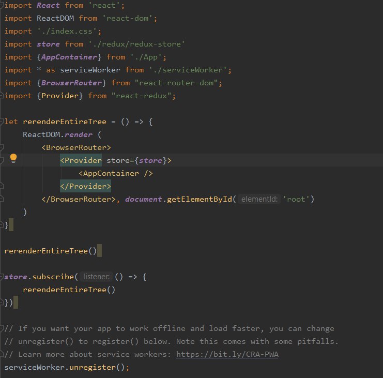This screenshot has height=378, width=383.
Task: Click store.subscribe call
Action: click(39, 277)
